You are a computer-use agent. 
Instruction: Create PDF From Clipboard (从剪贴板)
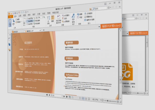tap(66, 21)
